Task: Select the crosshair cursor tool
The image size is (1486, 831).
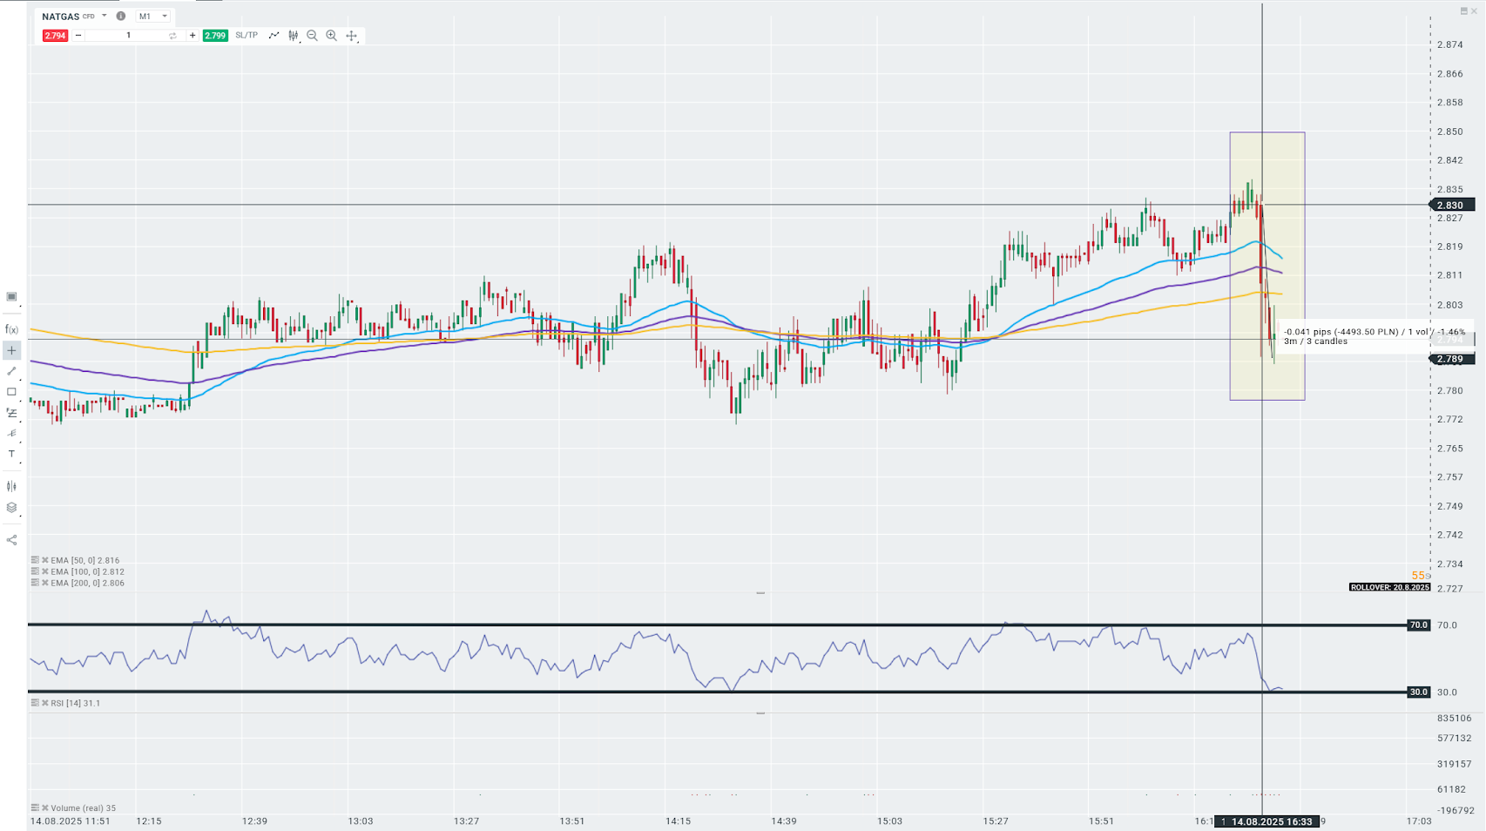Action: pyautogui.click(x=11, y=350)
